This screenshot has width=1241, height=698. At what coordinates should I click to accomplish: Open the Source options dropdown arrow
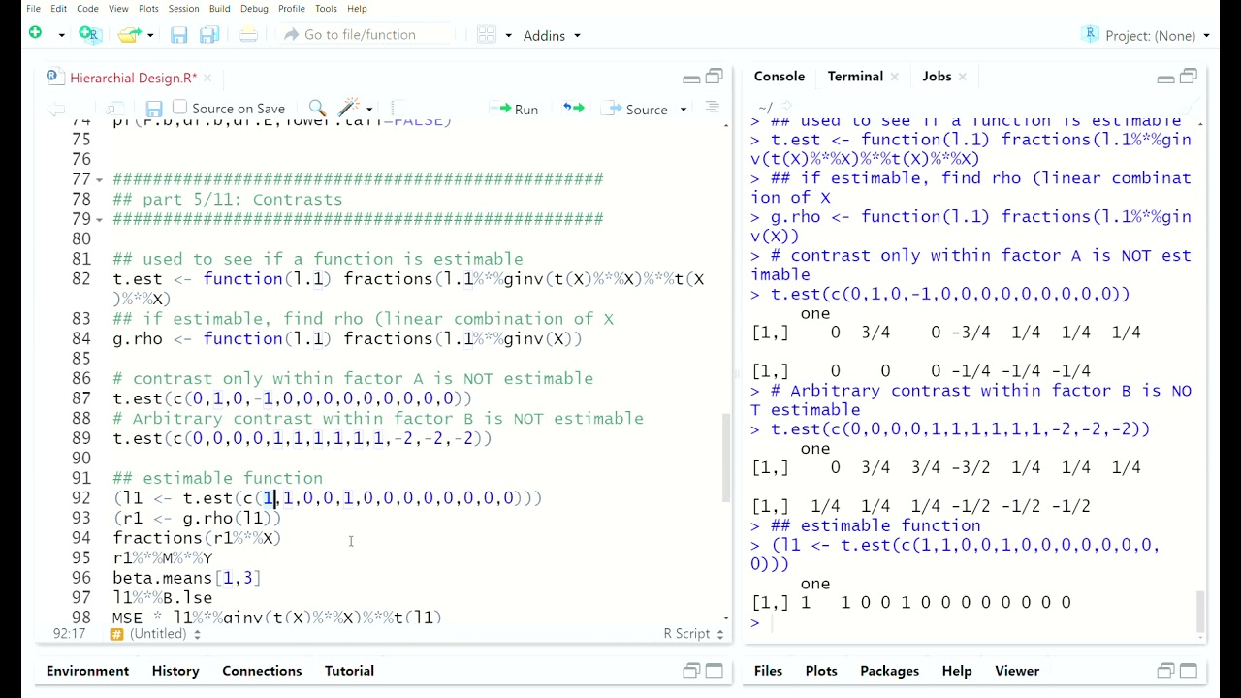[684, 109]
